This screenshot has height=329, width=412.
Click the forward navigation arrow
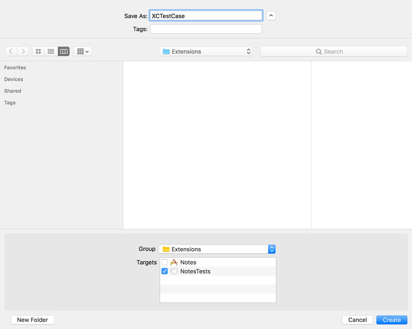pyautogui.click(x=23, y=51)
